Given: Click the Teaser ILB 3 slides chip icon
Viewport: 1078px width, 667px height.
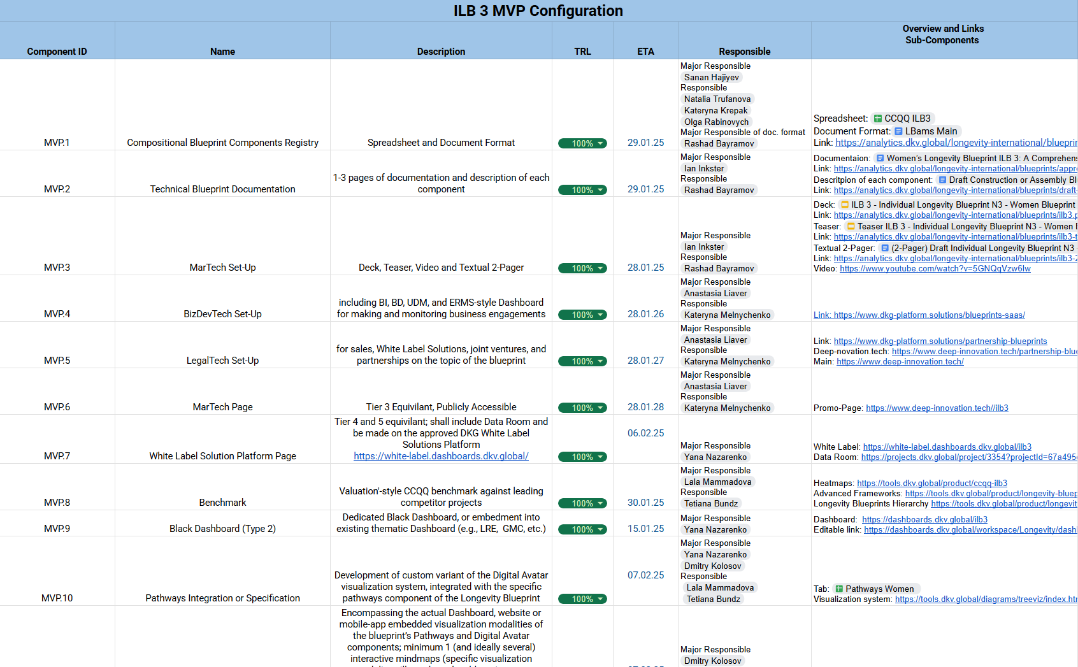Looking at the screenshot, I should click(x=851, y=226).
